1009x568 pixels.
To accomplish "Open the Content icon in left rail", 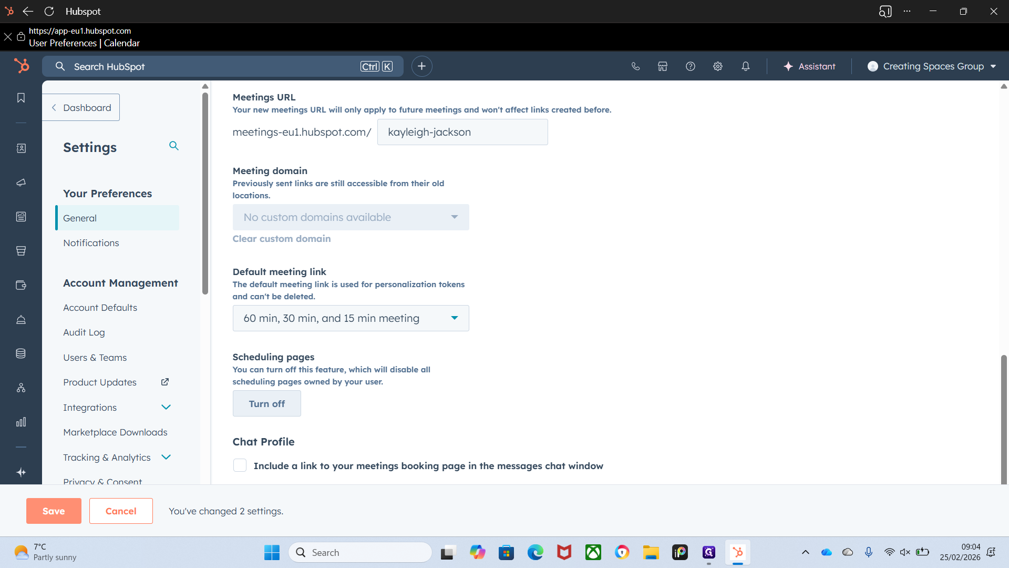I will click(x=21, y=217).
